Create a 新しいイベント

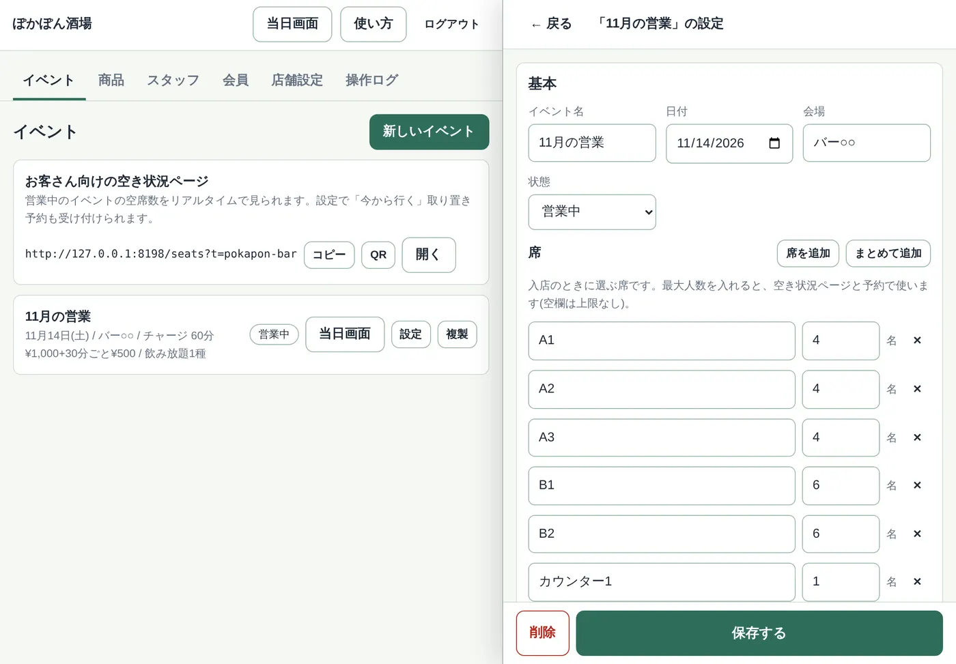click(x=429, y=132)
